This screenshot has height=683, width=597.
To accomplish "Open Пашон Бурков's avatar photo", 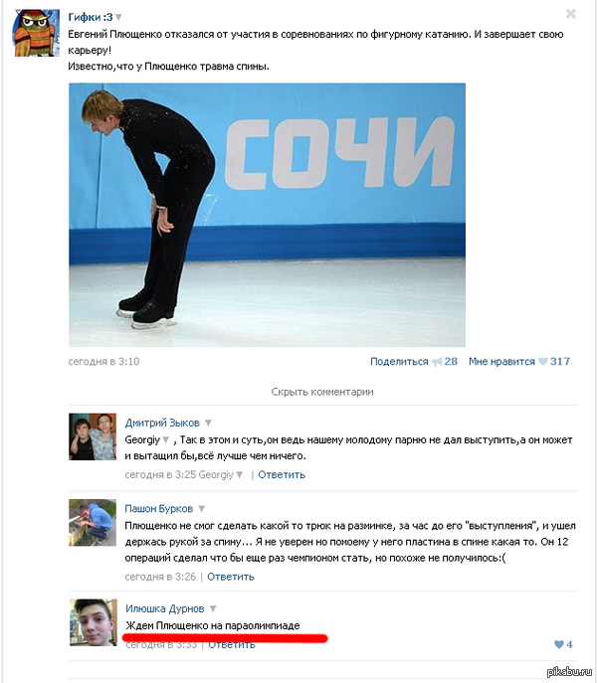I will (x=93, y=522).
